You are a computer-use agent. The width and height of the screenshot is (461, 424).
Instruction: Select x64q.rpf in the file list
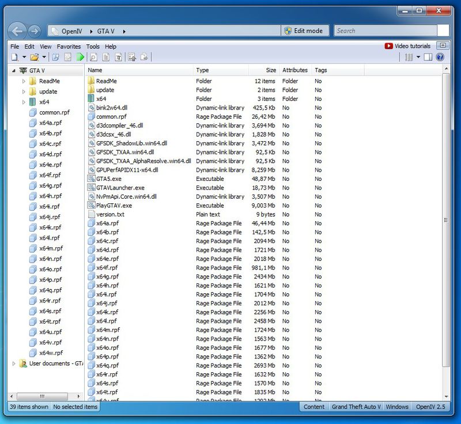click(107, 365)
